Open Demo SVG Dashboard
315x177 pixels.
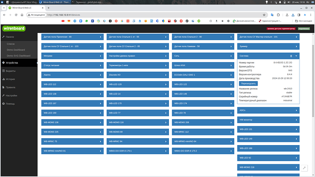(x=18, y=56)
